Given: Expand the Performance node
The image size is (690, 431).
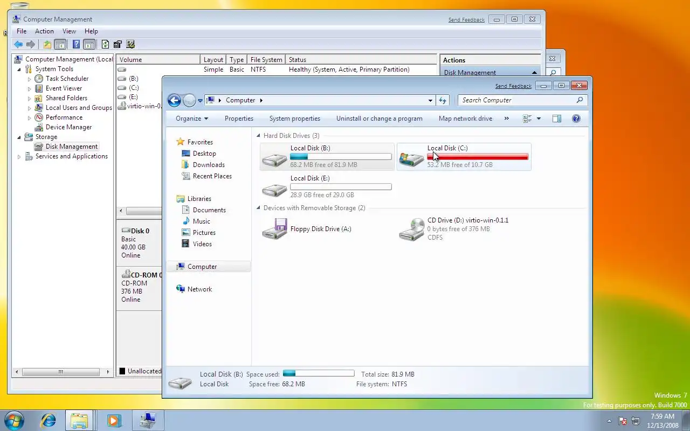Looking at the screenshot, I should point(30,118).
